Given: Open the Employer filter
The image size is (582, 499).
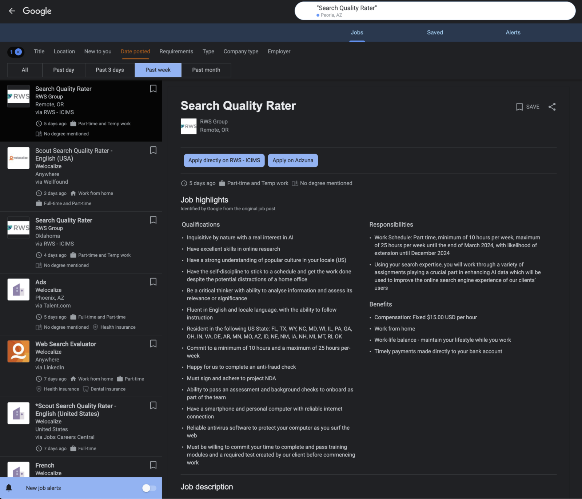Looking at the screenshot, I should tap(279, 52).
